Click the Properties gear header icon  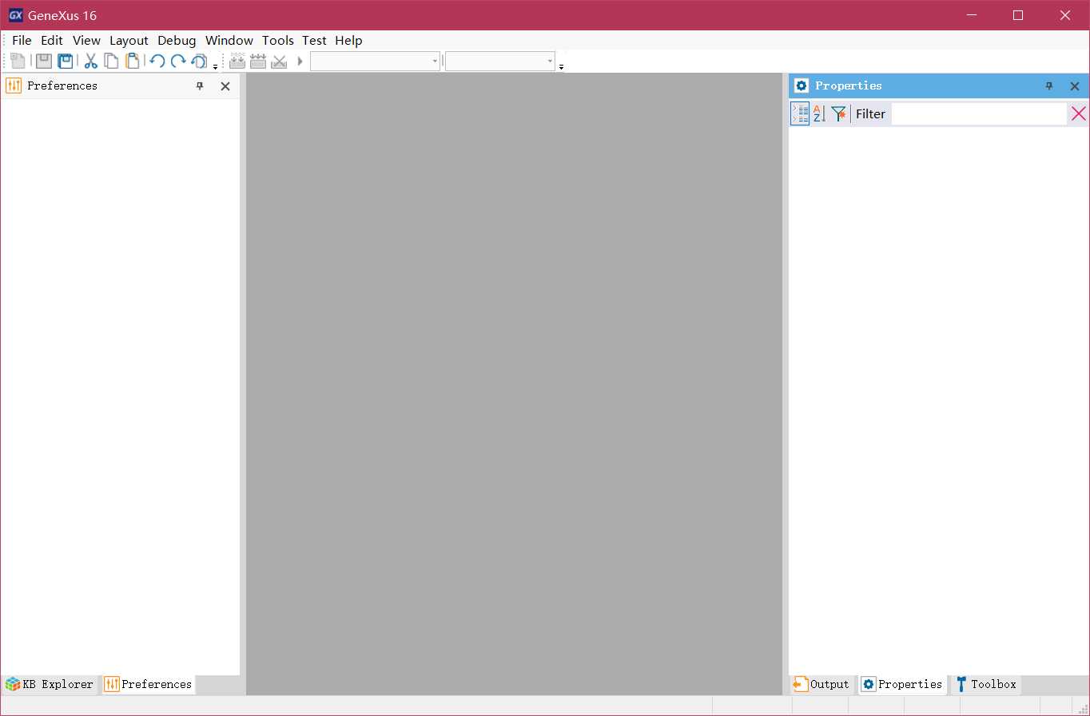pos(802,86)
